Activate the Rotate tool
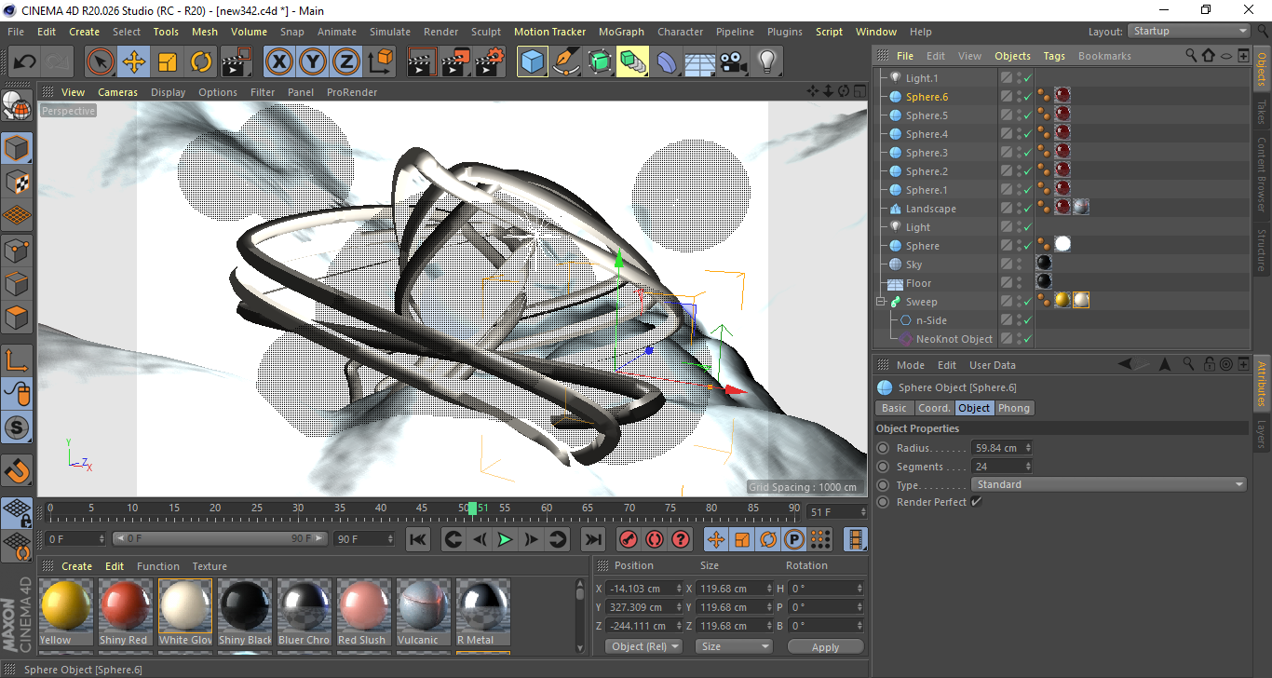The height and width of the screenshot is (678, 1272). tap(201, 62)
